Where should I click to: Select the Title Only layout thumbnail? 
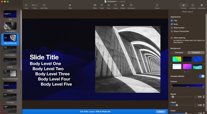(x=10, y=97)
